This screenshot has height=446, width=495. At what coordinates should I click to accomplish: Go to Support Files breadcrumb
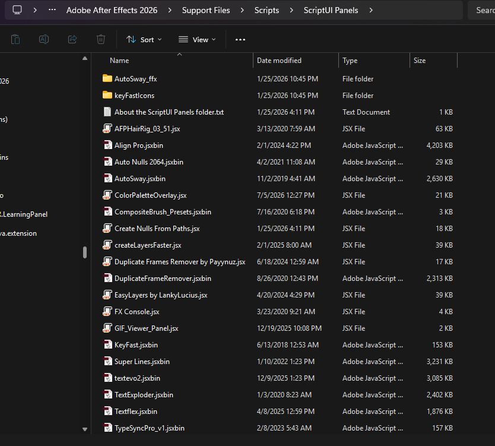(206, 10)
